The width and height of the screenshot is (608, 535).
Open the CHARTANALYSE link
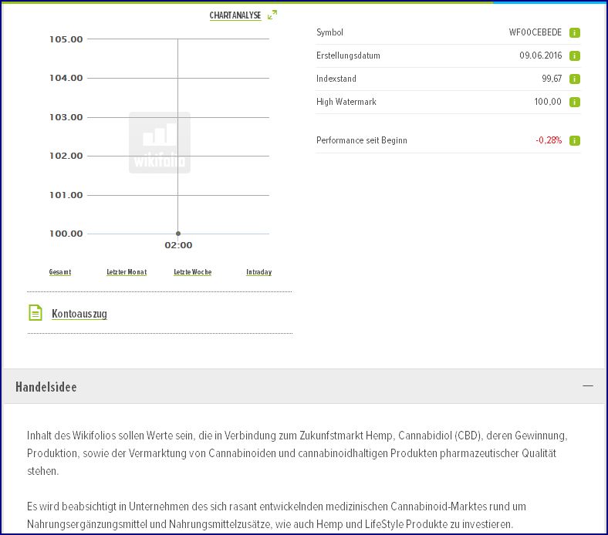pos(235,15)
